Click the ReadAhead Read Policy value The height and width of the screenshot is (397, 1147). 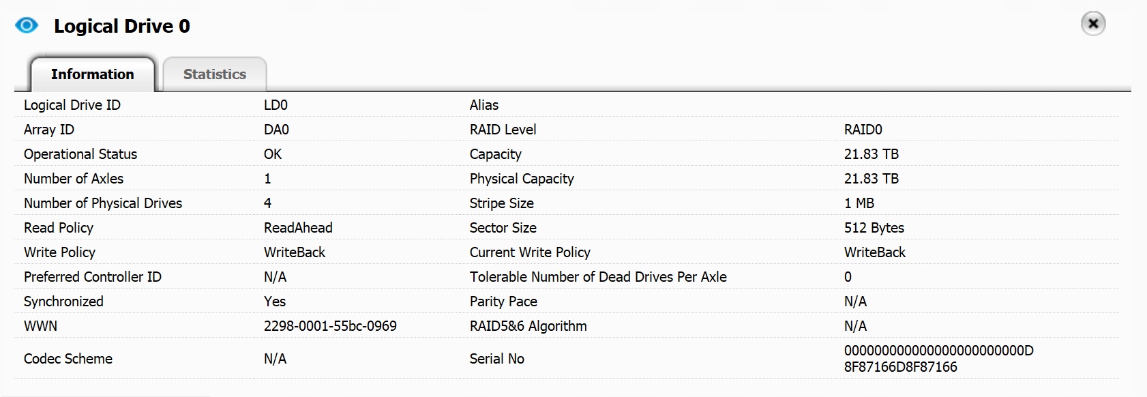[298, 228]
